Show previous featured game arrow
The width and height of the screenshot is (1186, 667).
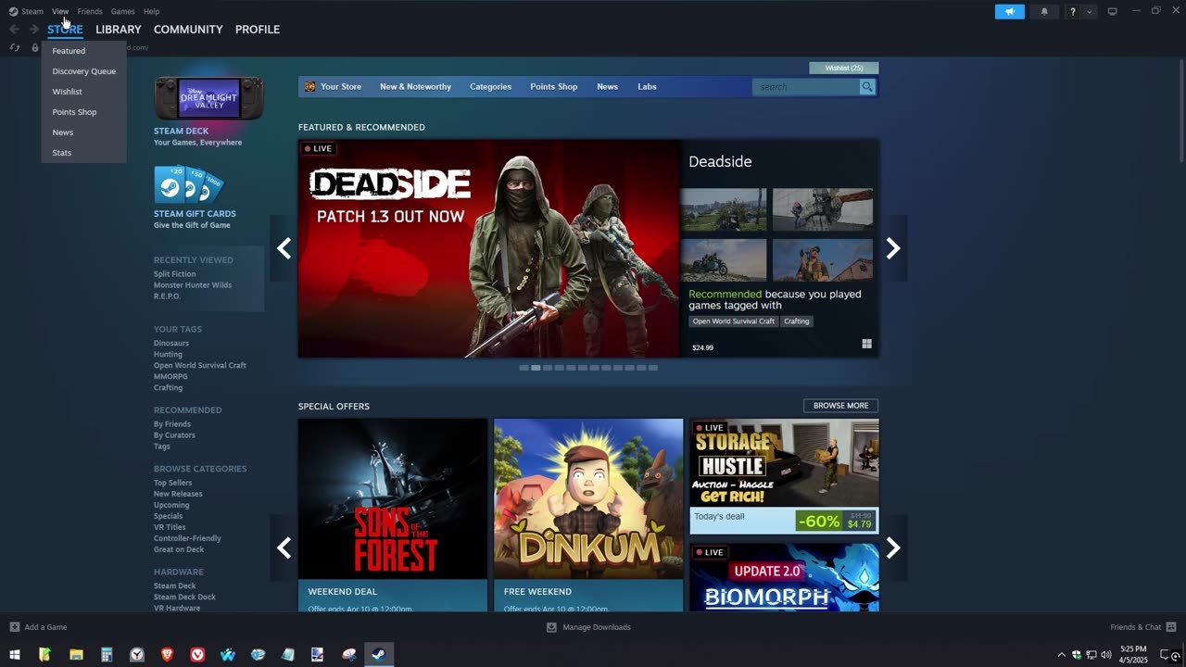284,248
